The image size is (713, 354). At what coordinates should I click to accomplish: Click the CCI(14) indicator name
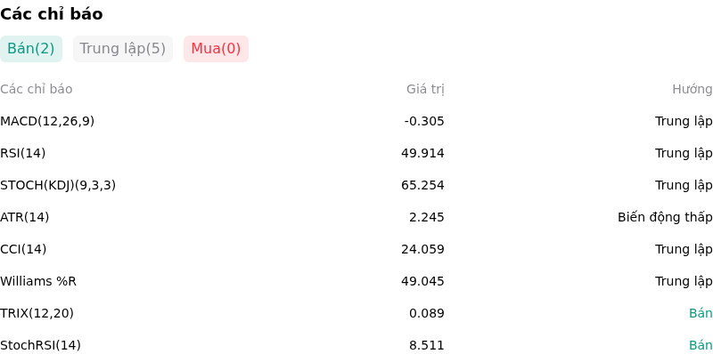pos(23,249)
